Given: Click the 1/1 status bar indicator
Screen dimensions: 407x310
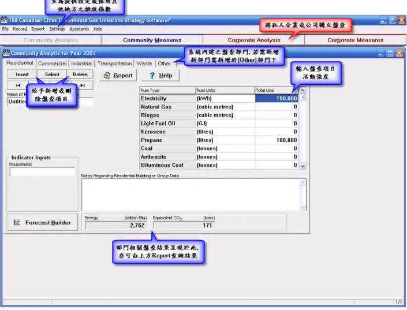Looking at the screenshot, I should click(399, 302).
